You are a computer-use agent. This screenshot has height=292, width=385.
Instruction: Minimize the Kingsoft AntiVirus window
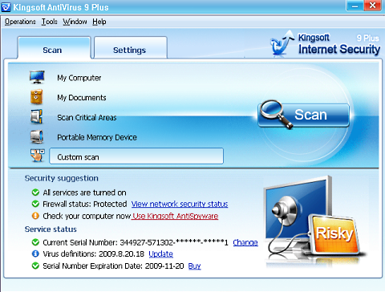[x=355, y=6]
